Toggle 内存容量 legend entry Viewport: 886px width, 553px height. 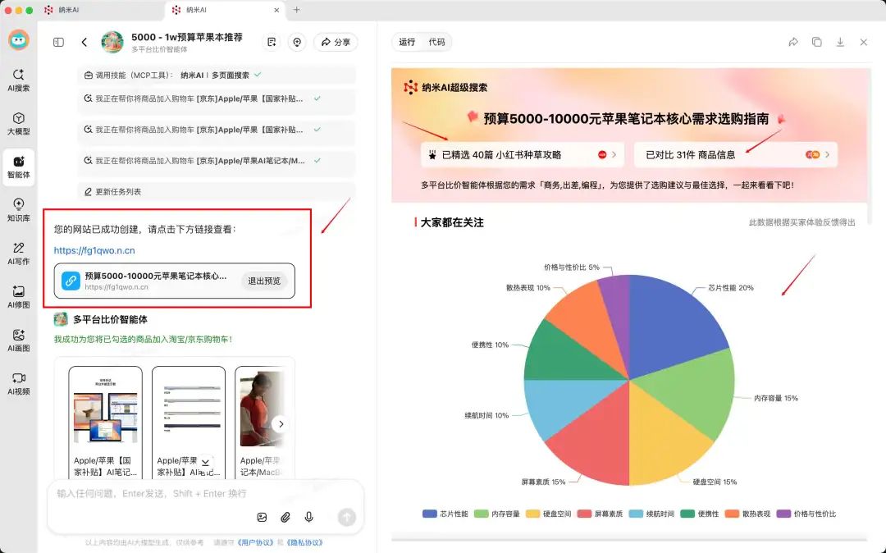tap(497, 514)
